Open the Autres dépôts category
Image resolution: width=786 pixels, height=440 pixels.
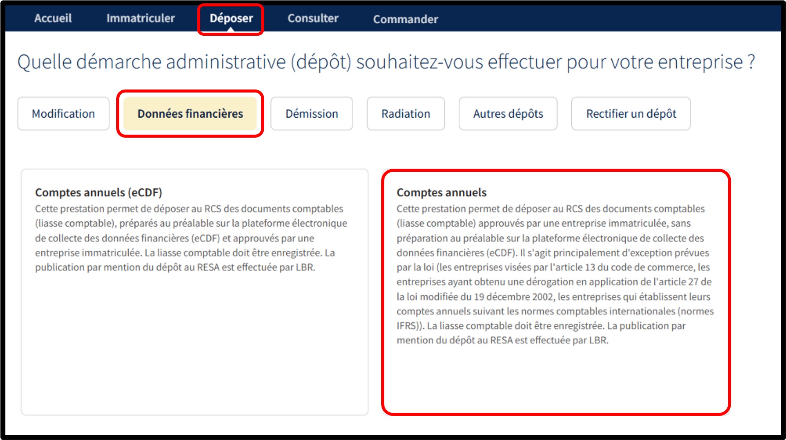pos(508,114)
